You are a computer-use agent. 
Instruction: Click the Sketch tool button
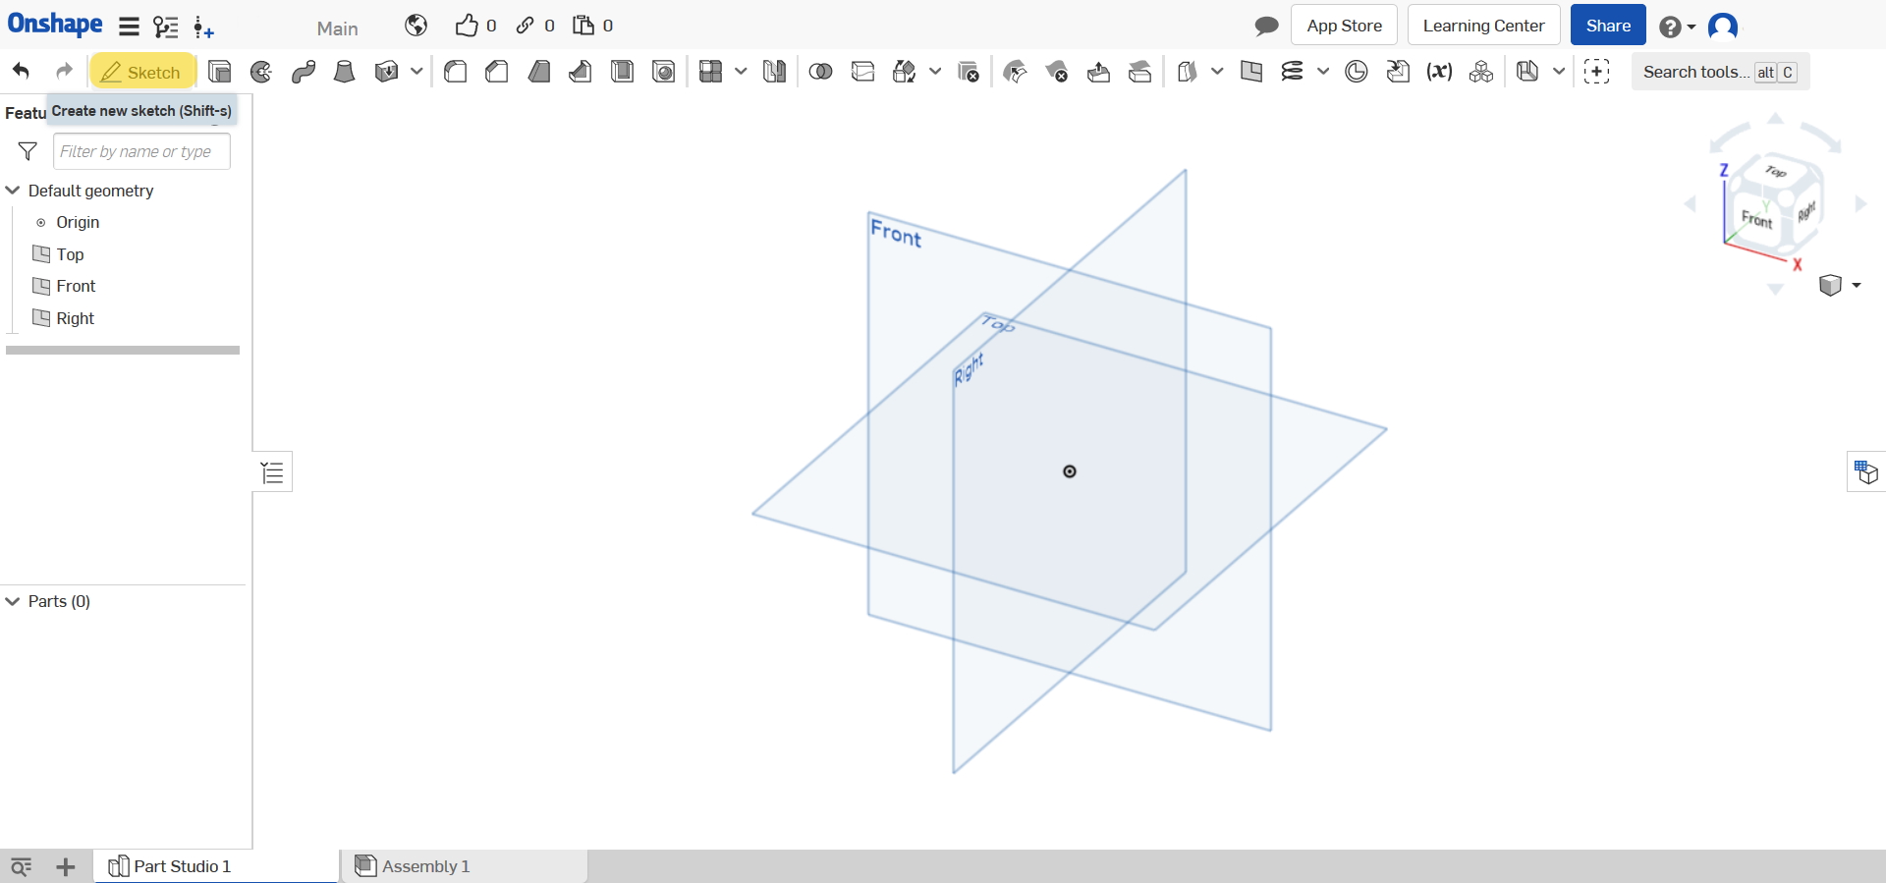pos(142,72)
